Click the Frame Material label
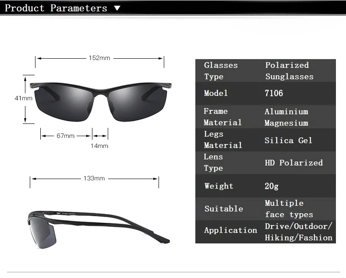346x278 pixels. click(x=222, y=117)
